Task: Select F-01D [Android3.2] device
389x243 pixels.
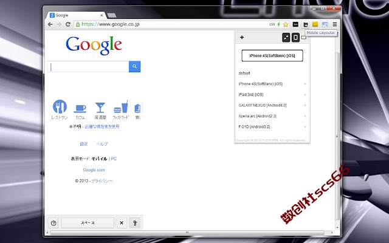Action: 254,127
